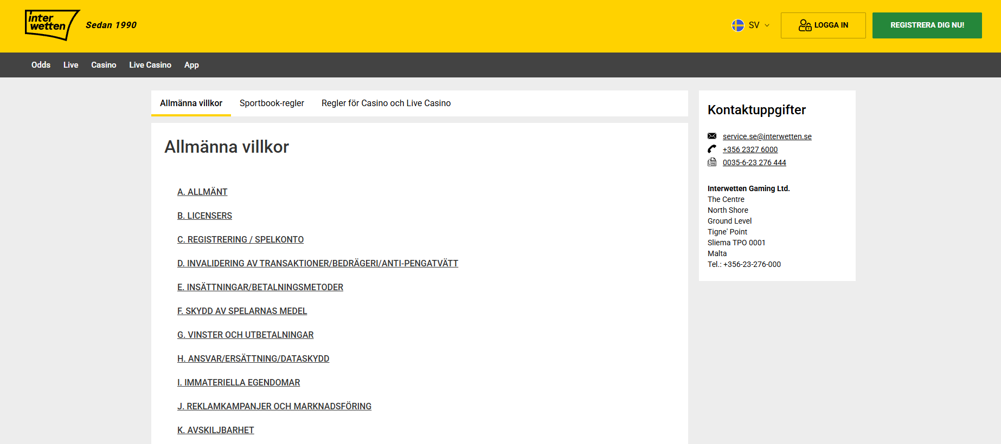Click the user lock login icon

[805, 25]
